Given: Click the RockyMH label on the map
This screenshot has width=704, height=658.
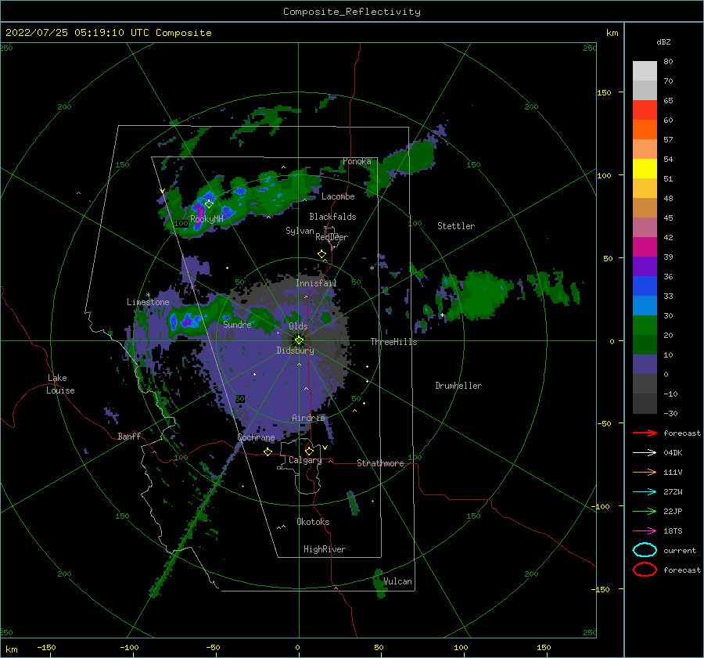Looking at the screenshot, I should [207, 219].
